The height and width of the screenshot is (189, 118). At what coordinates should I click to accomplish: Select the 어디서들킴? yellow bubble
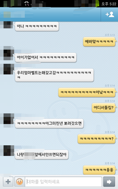[x=104, y=107]
